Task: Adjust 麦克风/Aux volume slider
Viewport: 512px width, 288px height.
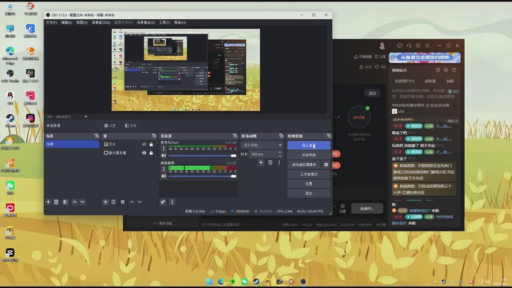Action: pos(202,156)
